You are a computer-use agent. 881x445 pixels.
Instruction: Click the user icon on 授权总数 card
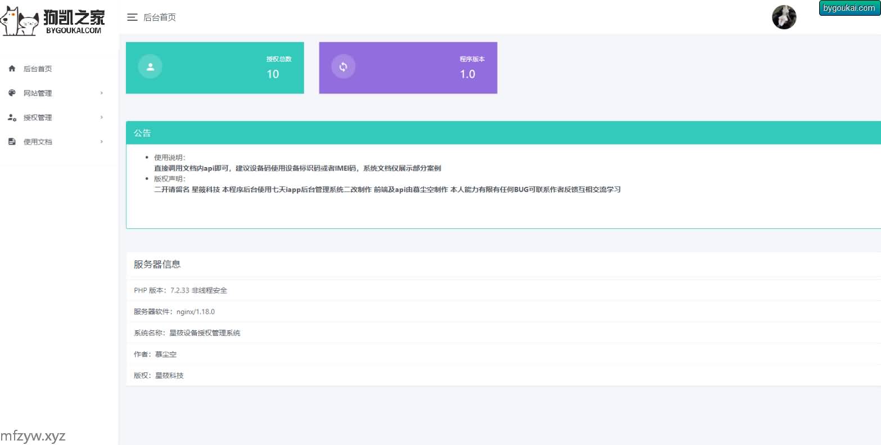pyautogui.click(x=150, y=67)
